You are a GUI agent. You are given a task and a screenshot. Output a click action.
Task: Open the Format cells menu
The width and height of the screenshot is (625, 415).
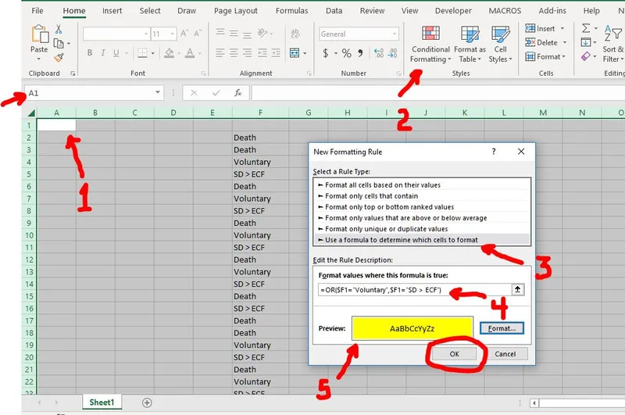tap(545, 56)
